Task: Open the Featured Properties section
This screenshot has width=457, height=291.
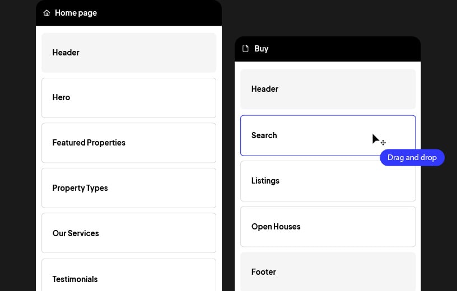Action: (129, 143)
